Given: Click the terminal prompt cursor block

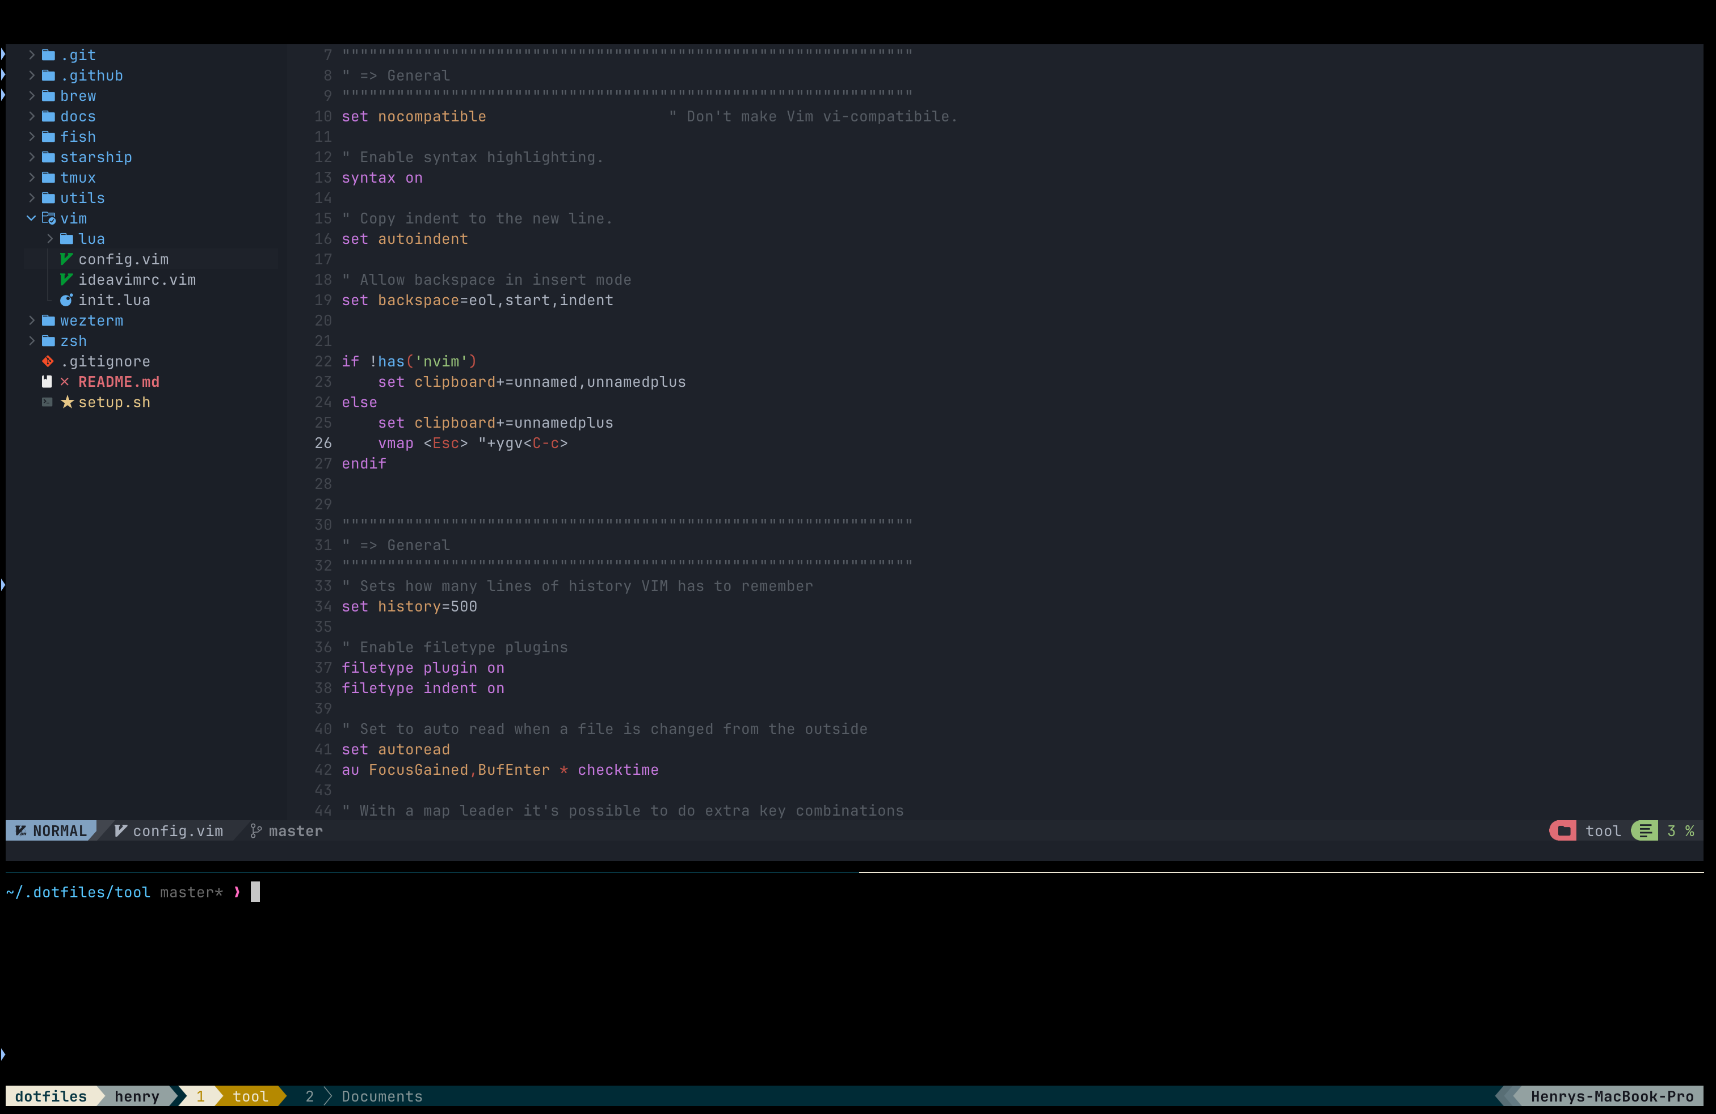Looking at the screenshot, I should [x=255, y=892].
